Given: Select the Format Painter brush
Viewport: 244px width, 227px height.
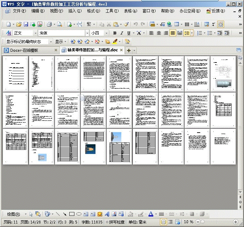Looking at the screenshot, I should coord(126,24).
